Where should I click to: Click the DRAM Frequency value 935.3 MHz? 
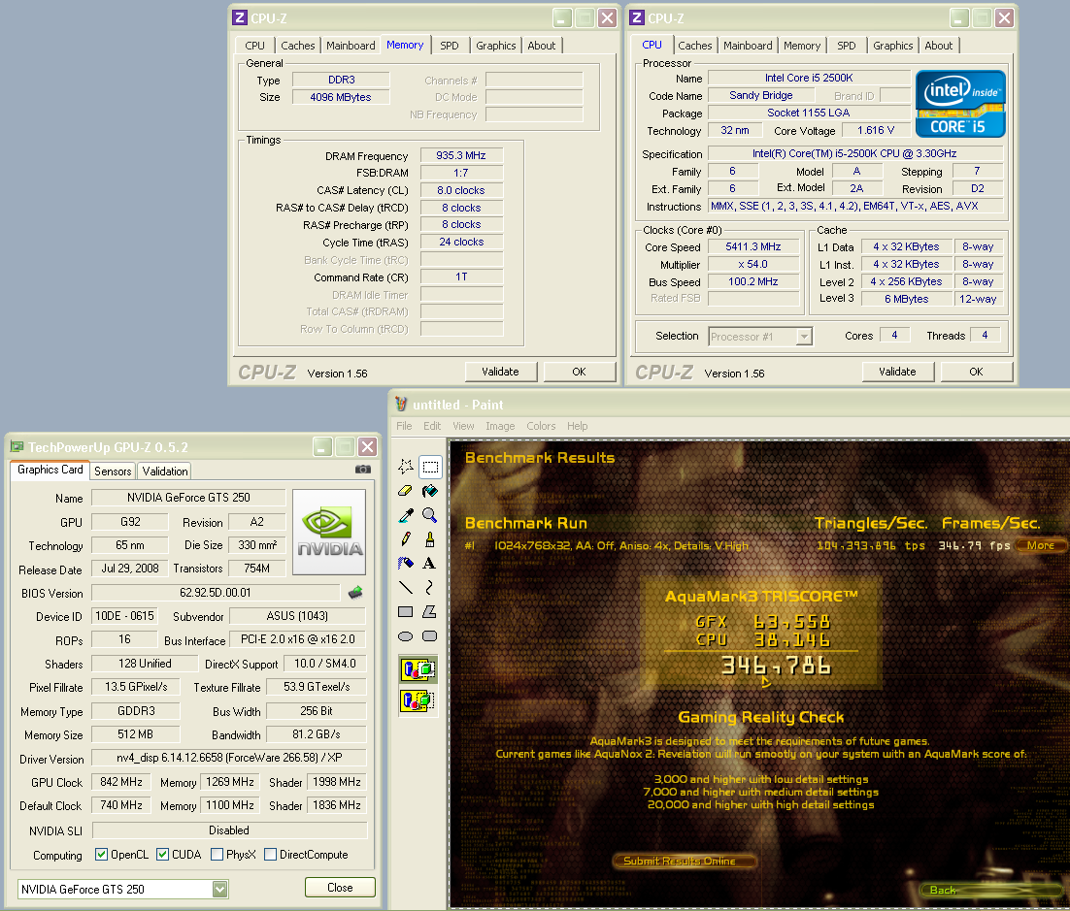[461, 155]
